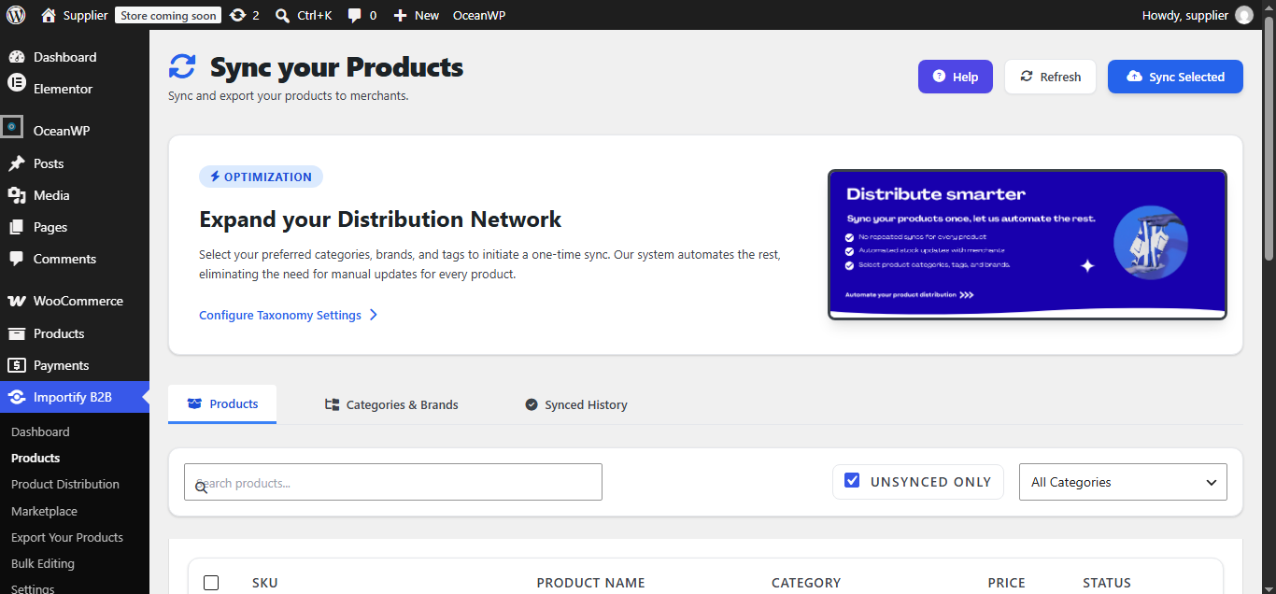
Task: Check the select-all checkbox in table header
Action: (211, 583)
